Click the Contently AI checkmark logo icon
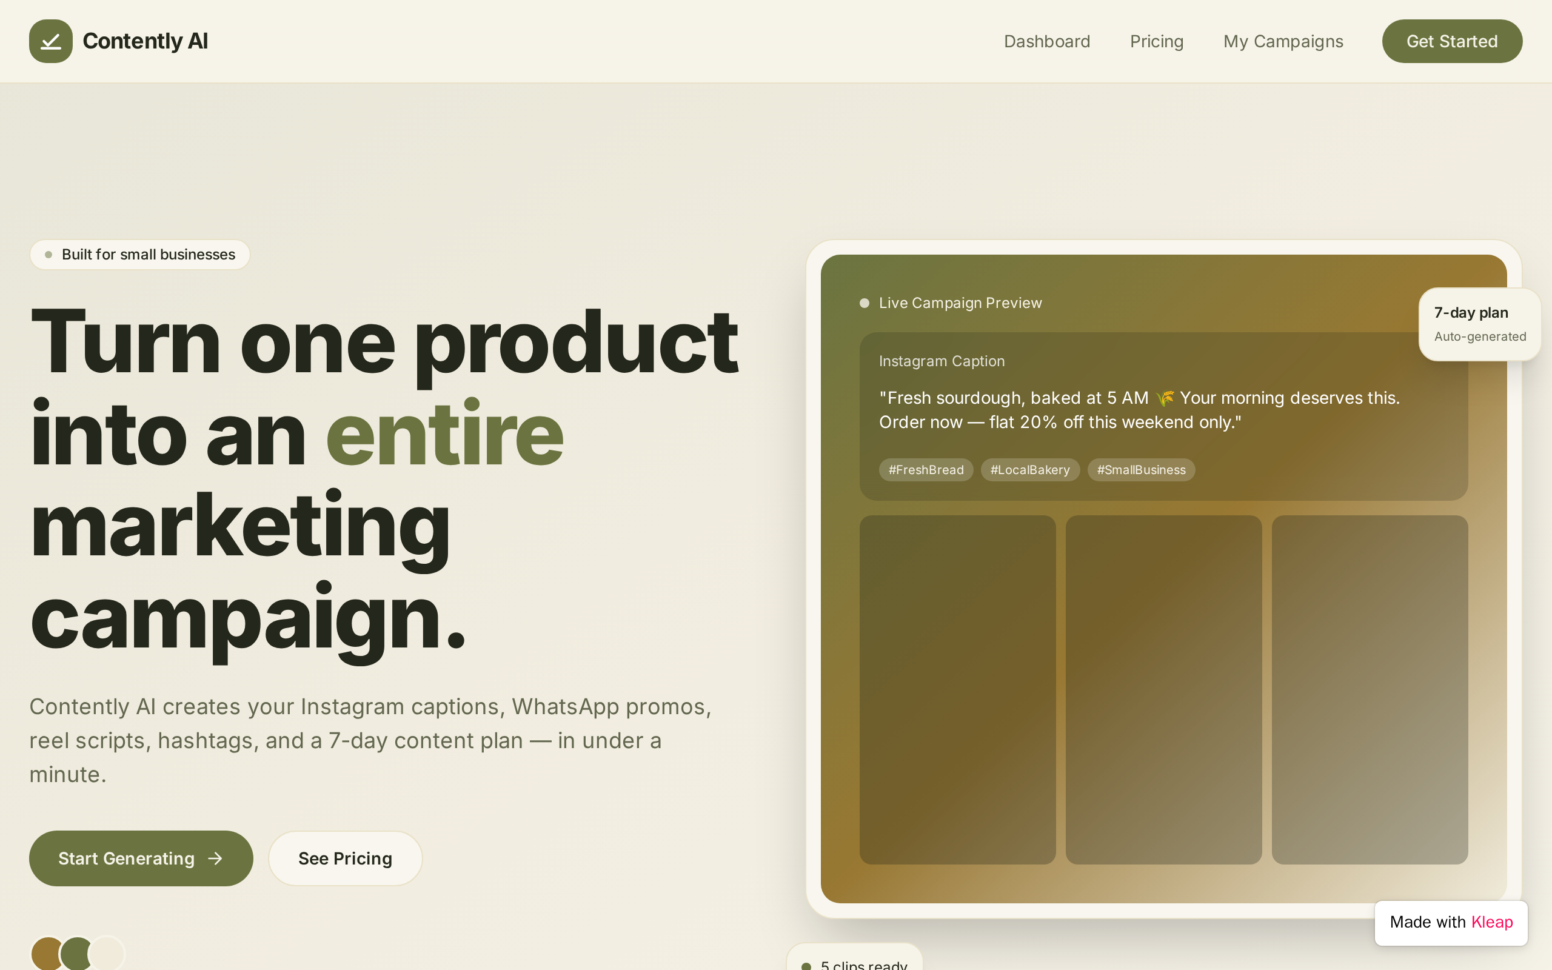 pyautogui.click(x=51, y=41)
